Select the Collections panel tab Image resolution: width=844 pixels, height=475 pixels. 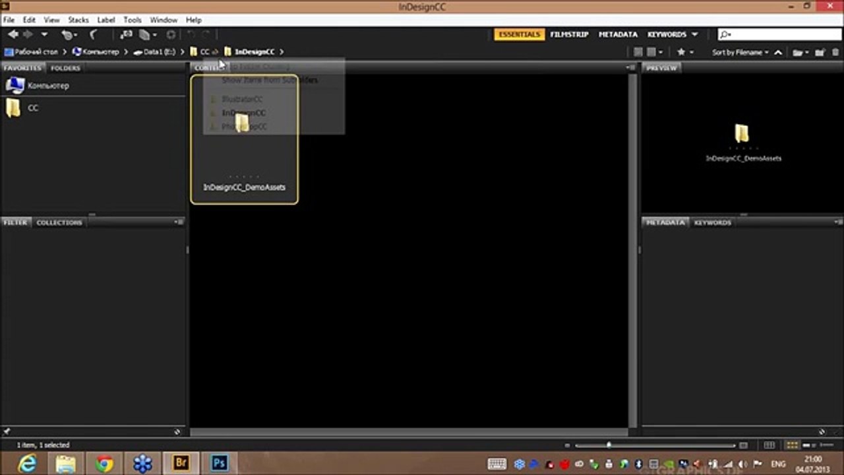click(59, 222)
